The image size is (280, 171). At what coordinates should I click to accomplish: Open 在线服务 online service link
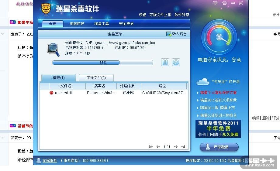click(50, 160)
